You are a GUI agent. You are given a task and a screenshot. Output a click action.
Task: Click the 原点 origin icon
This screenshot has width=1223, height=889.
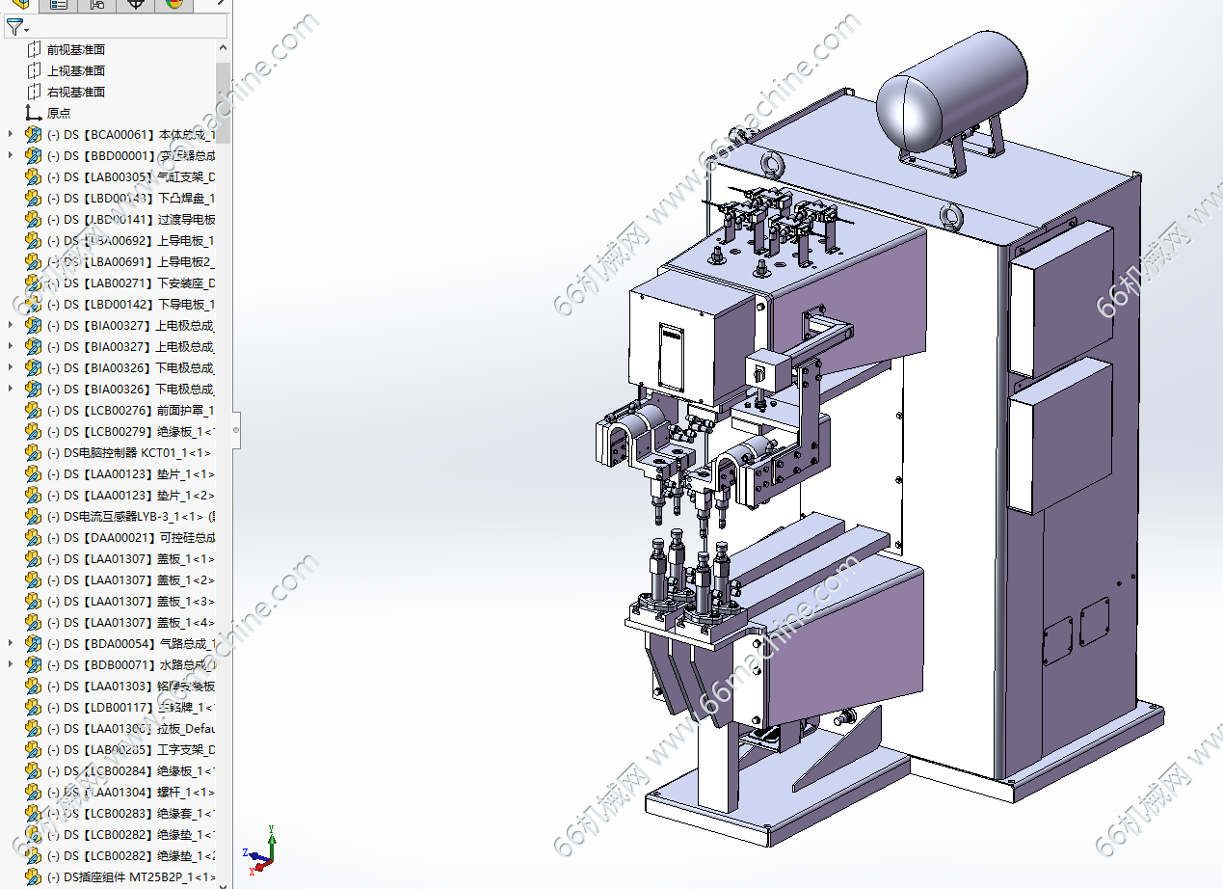click(35, 113)
